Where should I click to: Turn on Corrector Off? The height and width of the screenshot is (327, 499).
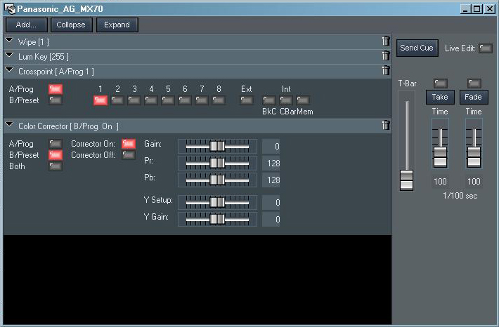click(129, 155)
